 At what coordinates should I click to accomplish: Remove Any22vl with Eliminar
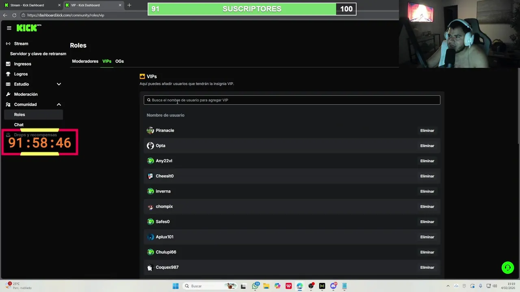[427, 161]
